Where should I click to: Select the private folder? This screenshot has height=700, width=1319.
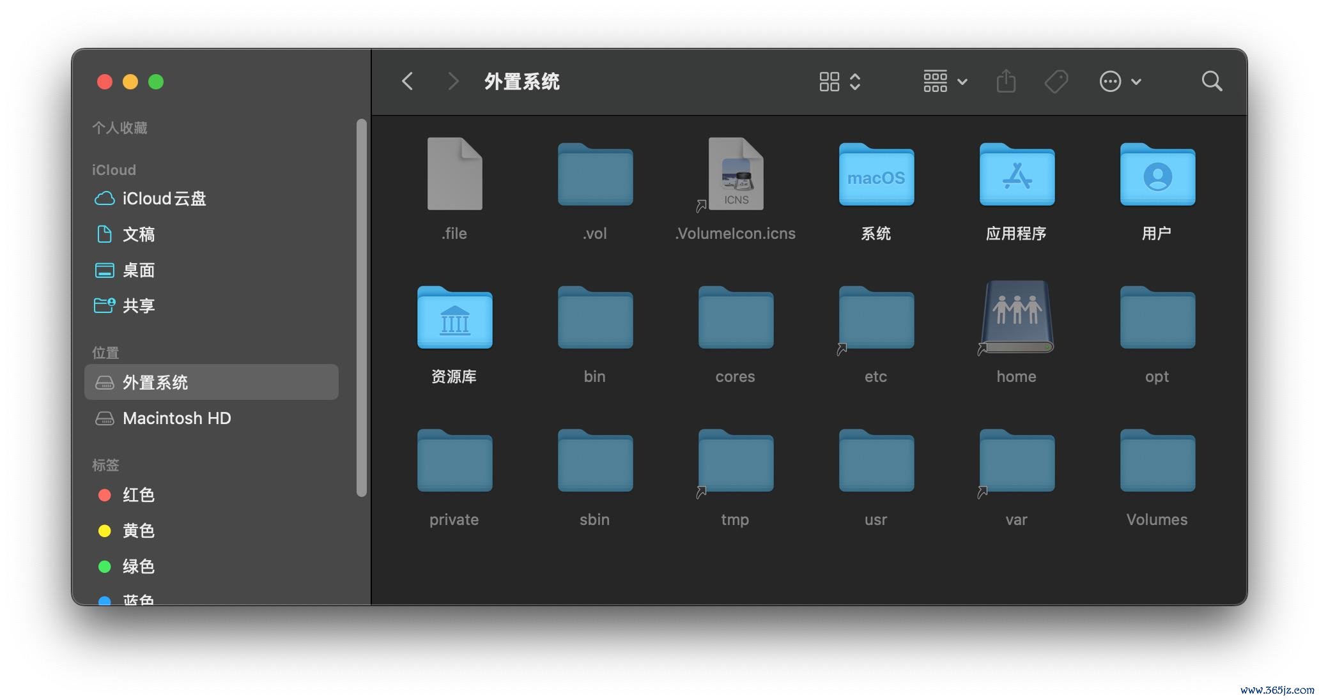click(454, 460)
